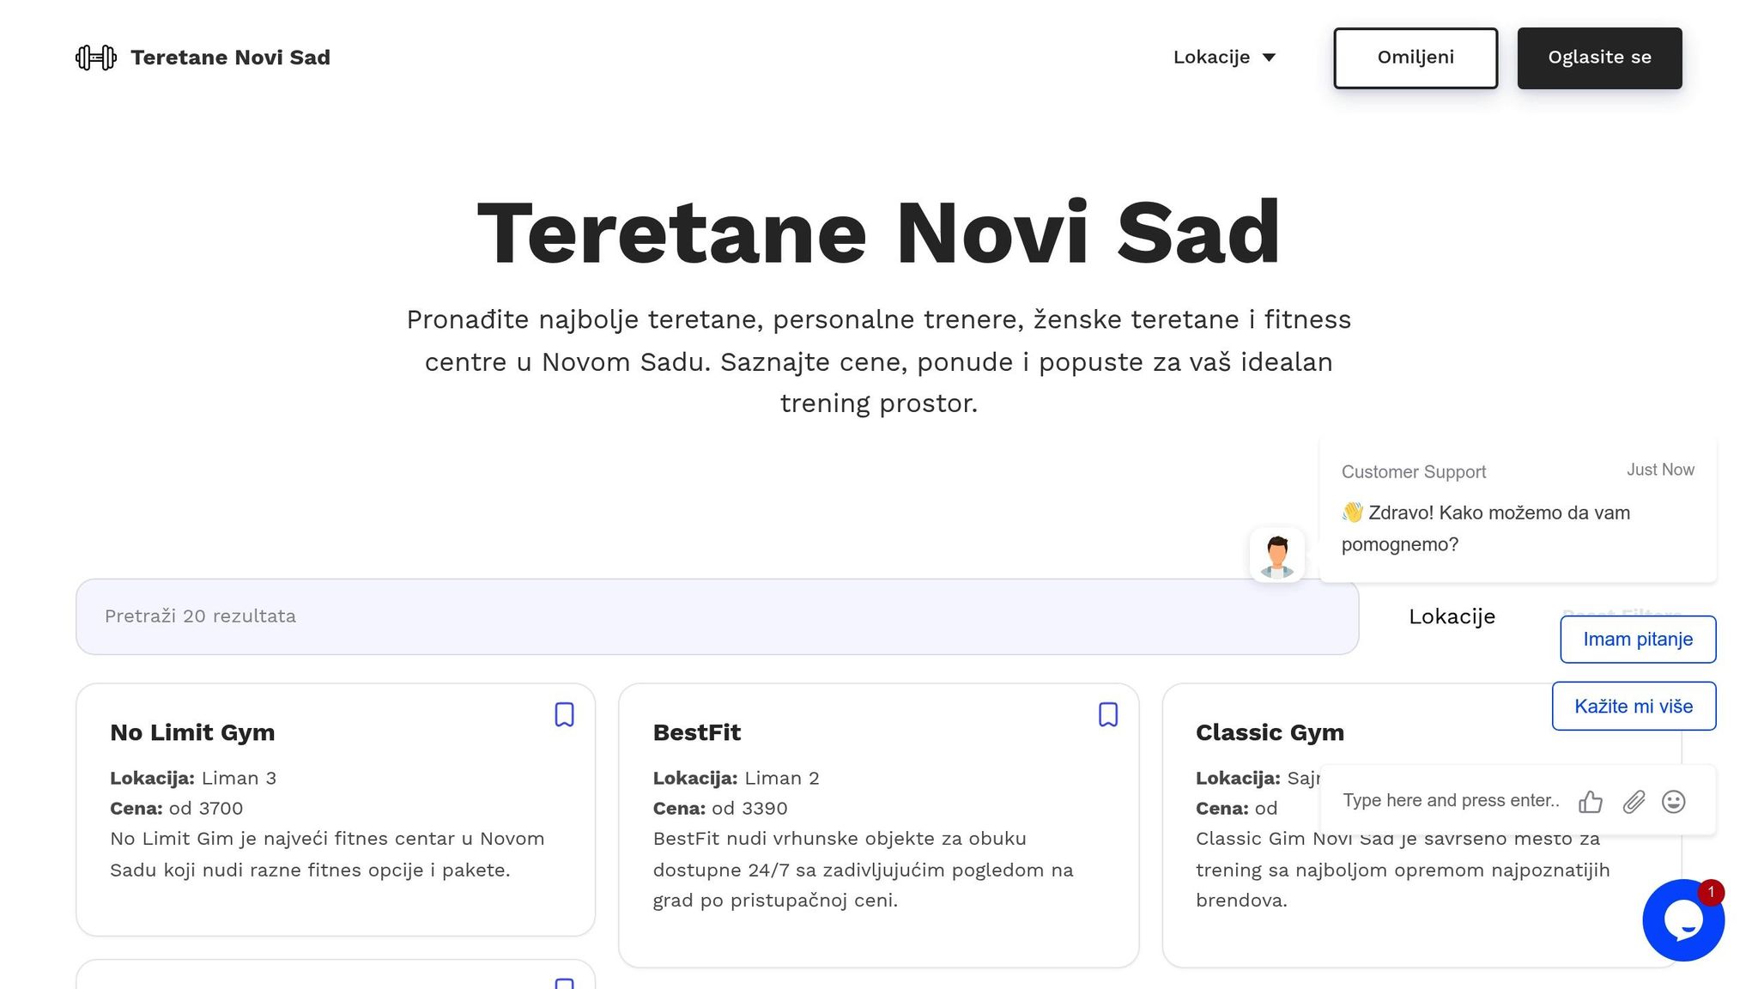Open the No Limit Gym listing
This screenshot has width=1758, height=989.
pos(191,732)
